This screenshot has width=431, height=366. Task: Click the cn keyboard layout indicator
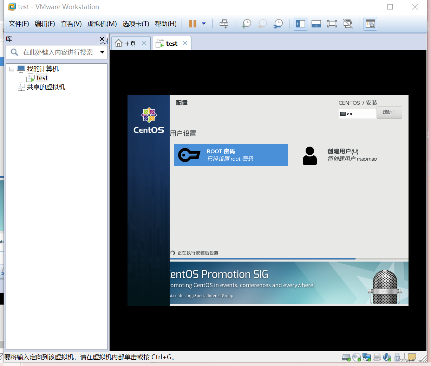357,114
